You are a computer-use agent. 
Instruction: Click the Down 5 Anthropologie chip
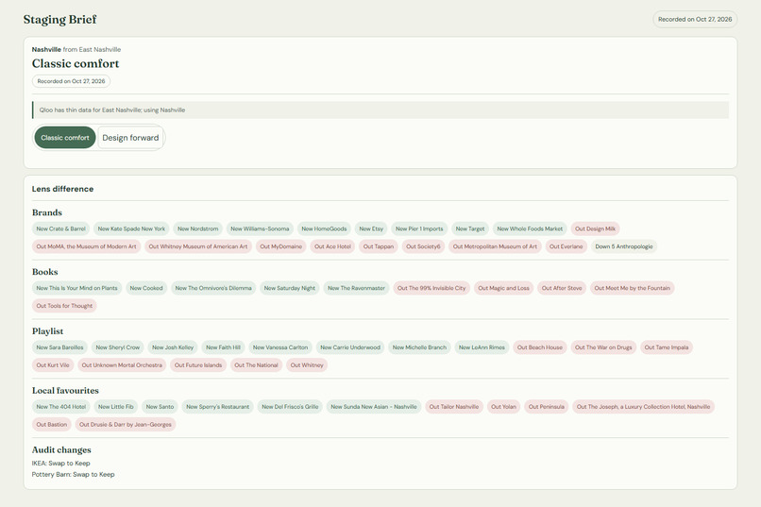624,246
